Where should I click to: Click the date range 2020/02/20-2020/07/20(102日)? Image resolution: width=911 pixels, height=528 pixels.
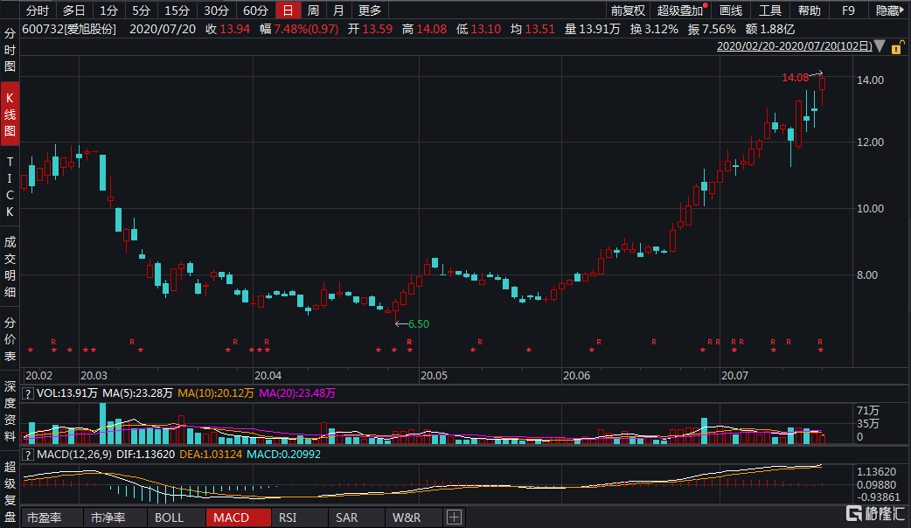(795, 46)
